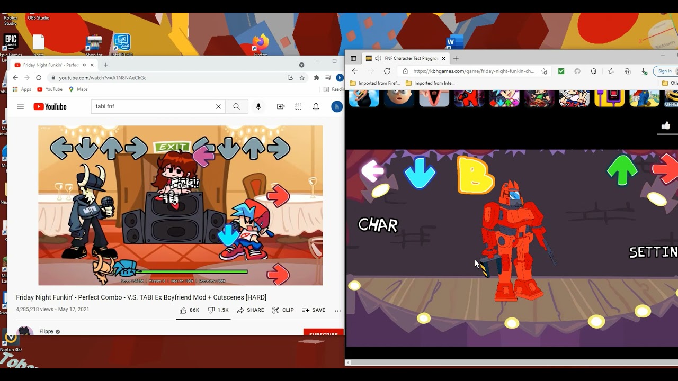Click the kbhgames thumbs up icon
The height and width of the screenshot is (381, 678).
coord(666,125)
